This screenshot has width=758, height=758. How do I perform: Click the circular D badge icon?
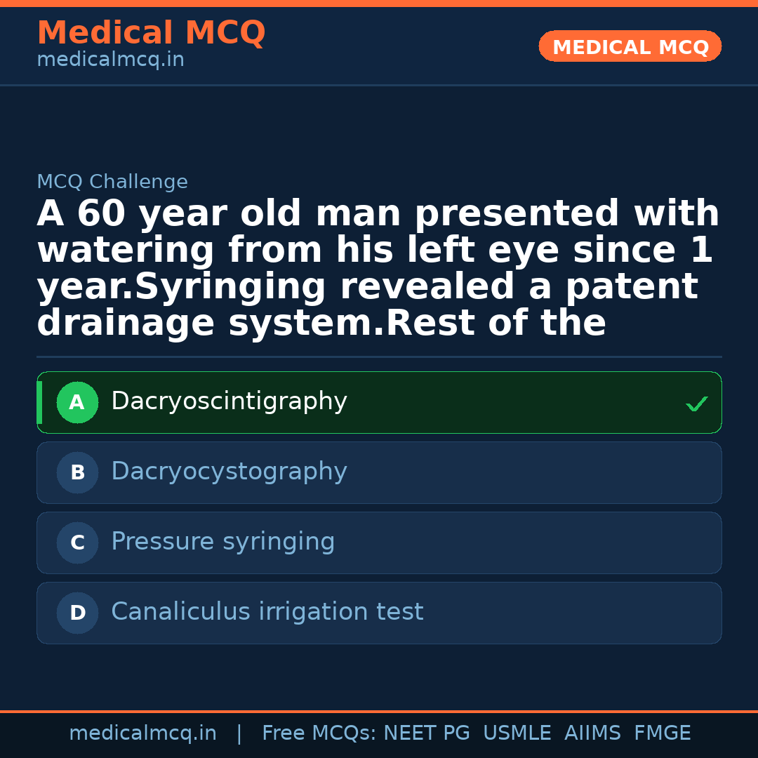coord(77,613)
